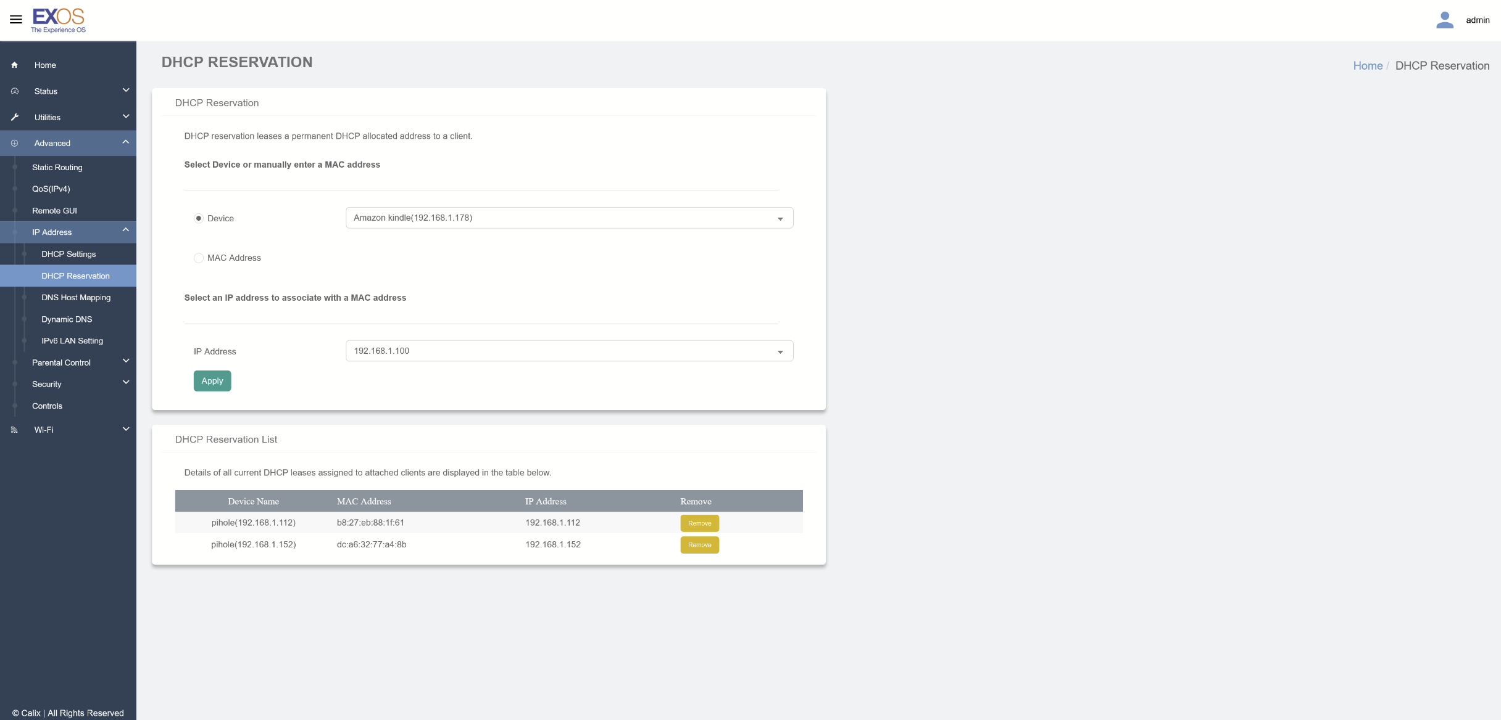
Task: Click the Utilities wrench icon
Action: tap(15, 117)
